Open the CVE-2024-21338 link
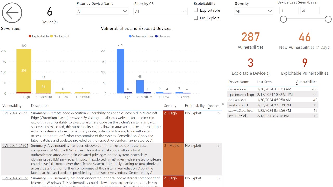The image size is (333, 187). tap(15, 178)
